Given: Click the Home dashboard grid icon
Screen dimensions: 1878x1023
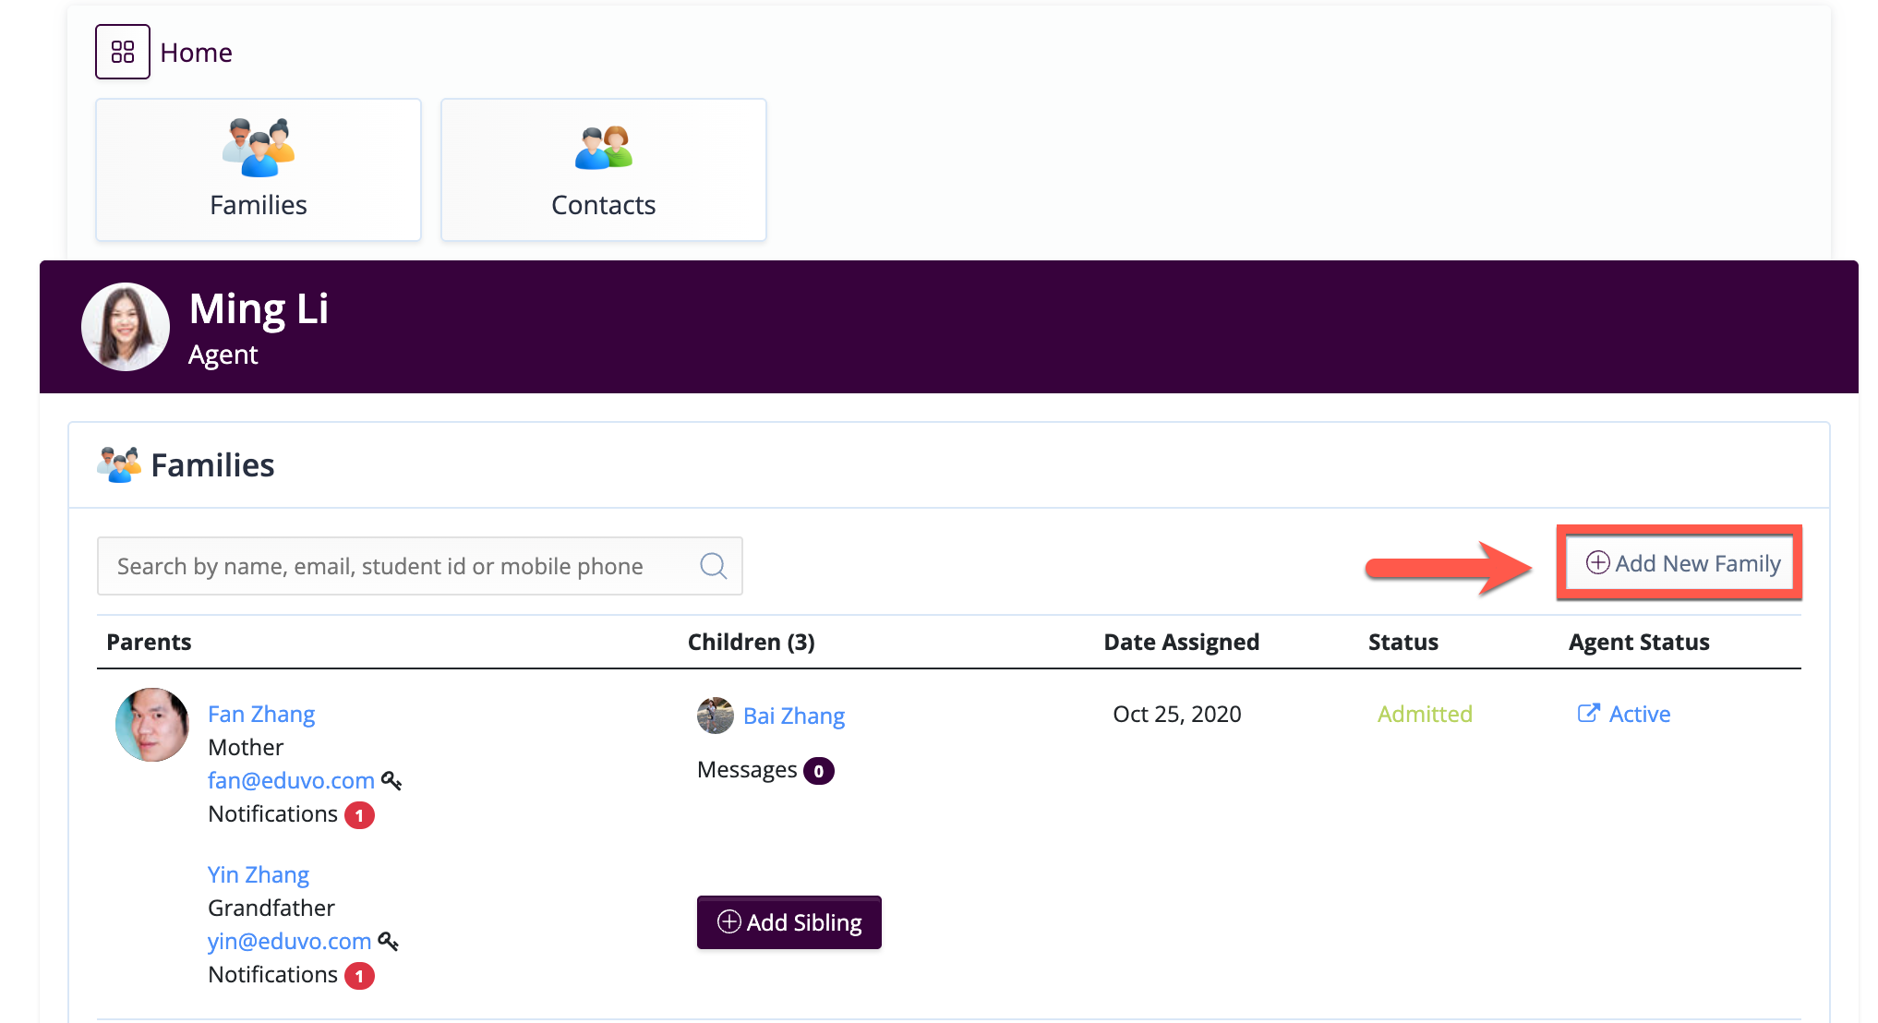Looking at the screenshot, I should (x=122, y=52).
